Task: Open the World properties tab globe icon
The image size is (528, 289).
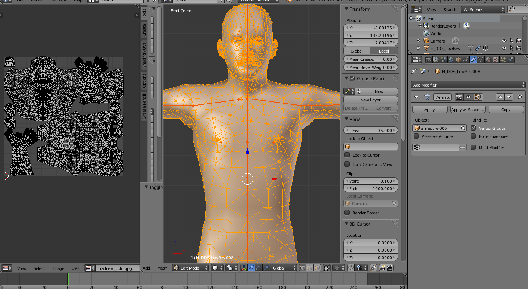Action: [x=451, y=60]
